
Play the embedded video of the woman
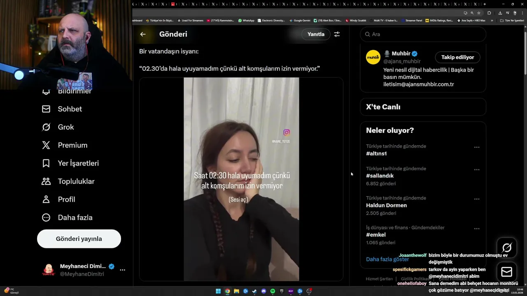coord(241,179)
